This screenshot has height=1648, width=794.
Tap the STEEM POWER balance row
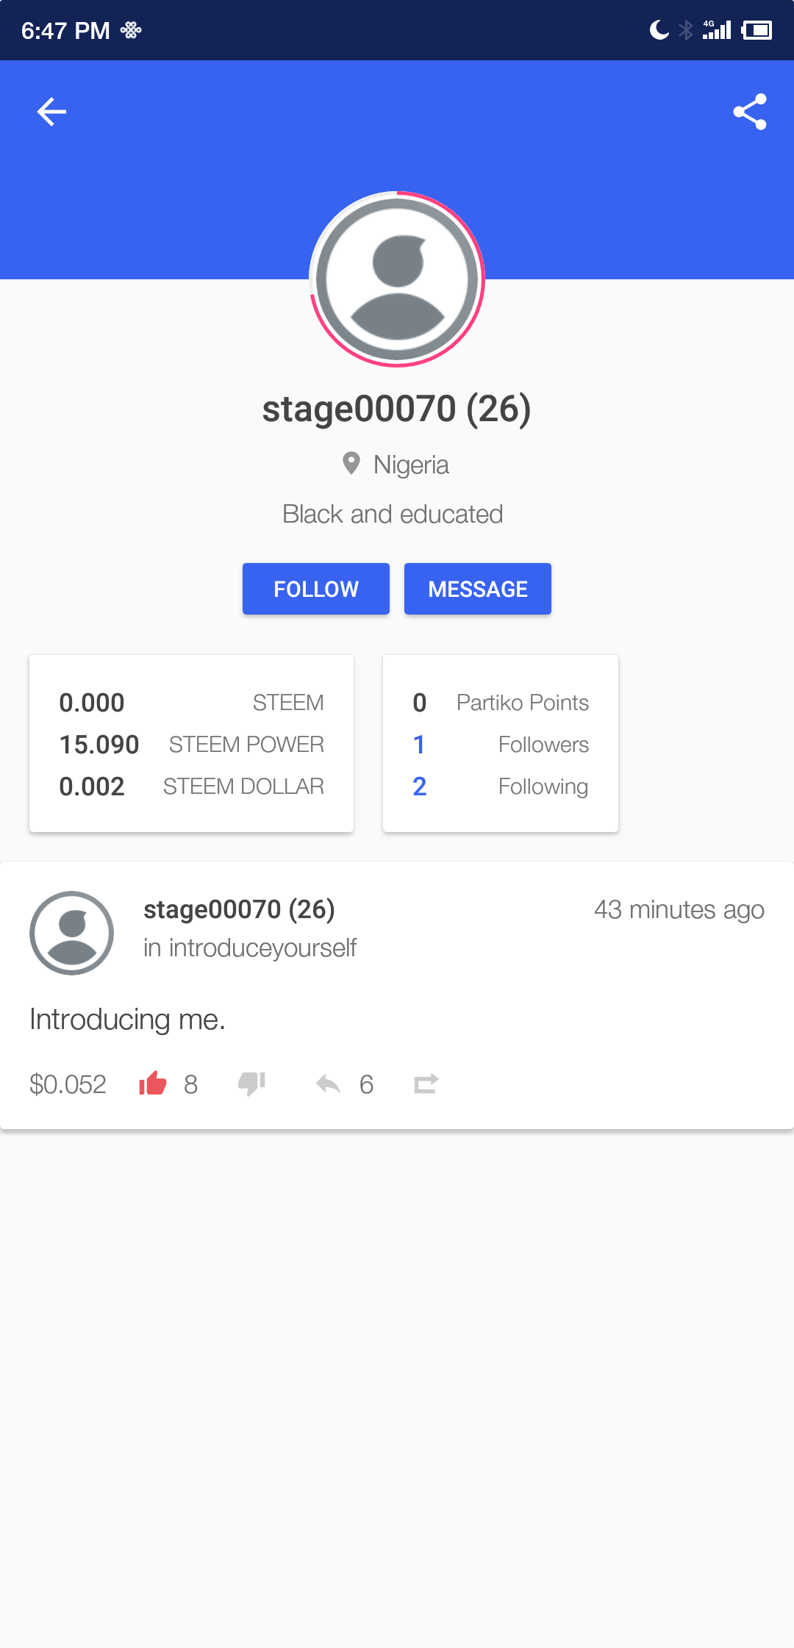191,745
